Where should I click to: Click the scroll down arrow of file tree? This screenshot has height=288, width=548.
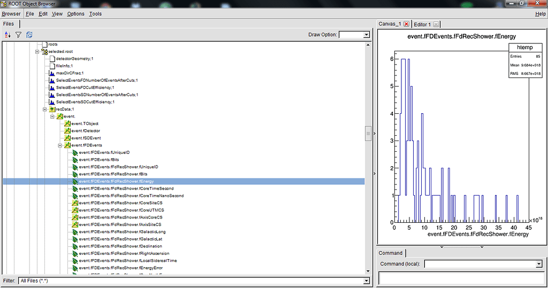(368, 271)
